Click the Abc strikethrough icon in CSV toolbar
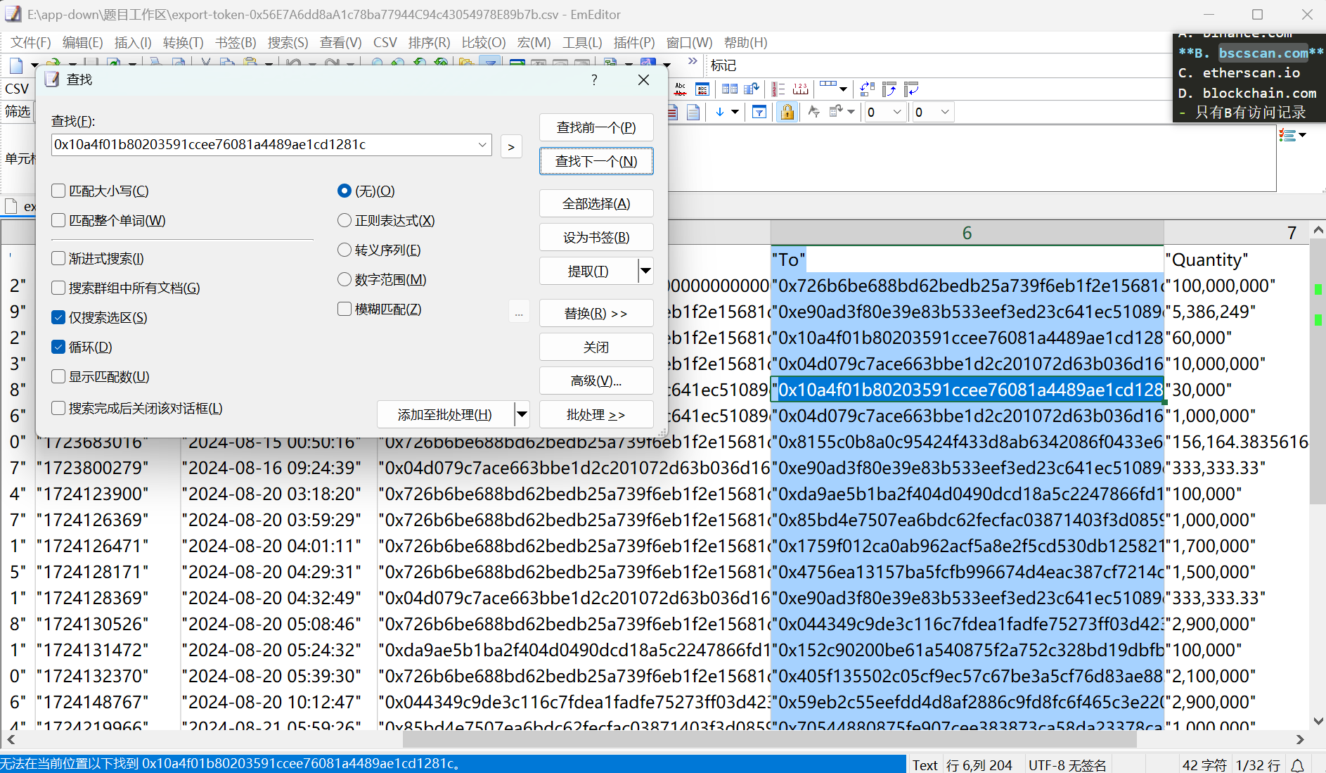 (x=680, y=89)
